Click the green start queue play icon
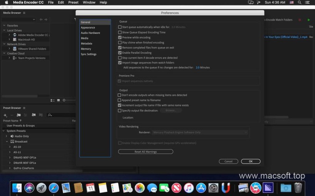This screenshot has height=196, width=315. [x=308, y=20]
